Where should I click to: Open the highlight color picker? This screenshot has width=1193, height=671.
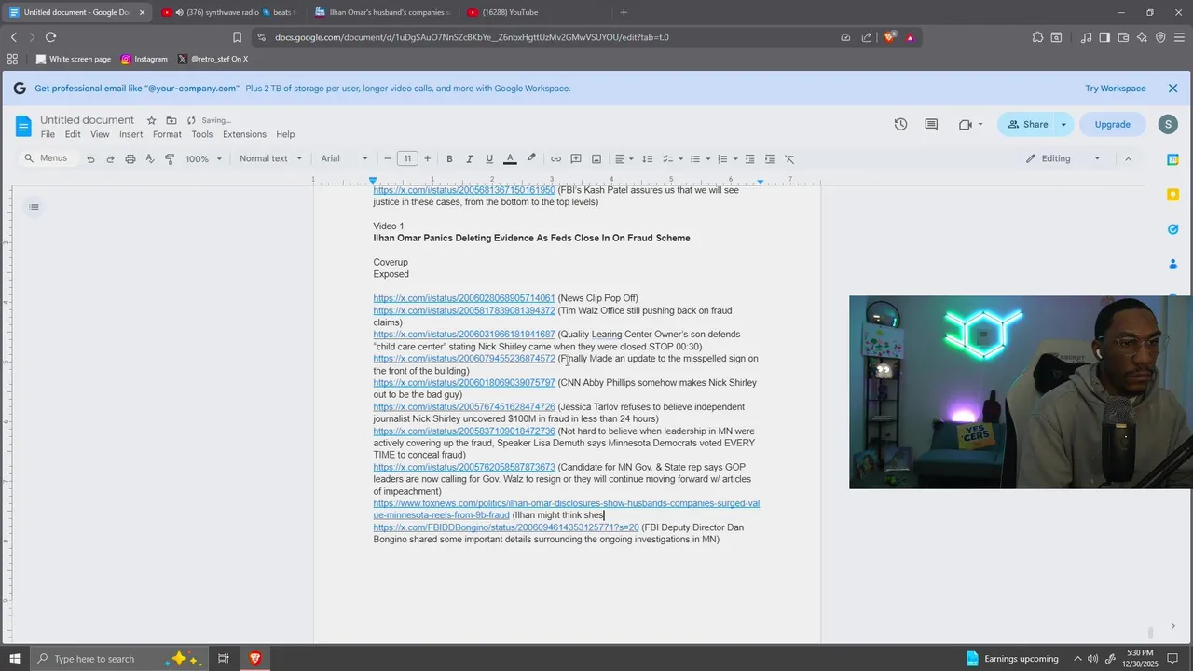click(531, 159)
